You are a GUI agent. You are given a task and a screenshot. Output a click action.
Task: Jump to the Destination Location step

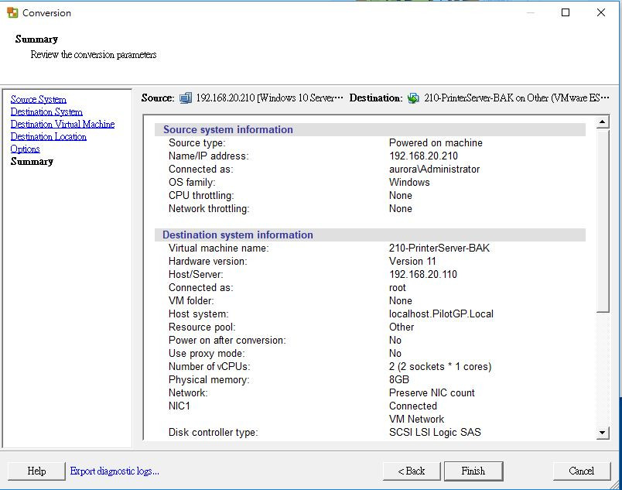[49, 136]
